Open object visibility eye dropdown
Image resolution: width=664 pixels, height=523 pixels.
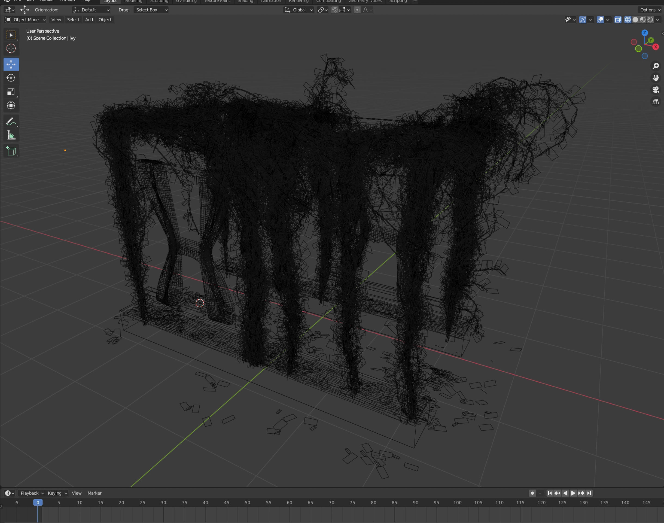click(570, 20)
